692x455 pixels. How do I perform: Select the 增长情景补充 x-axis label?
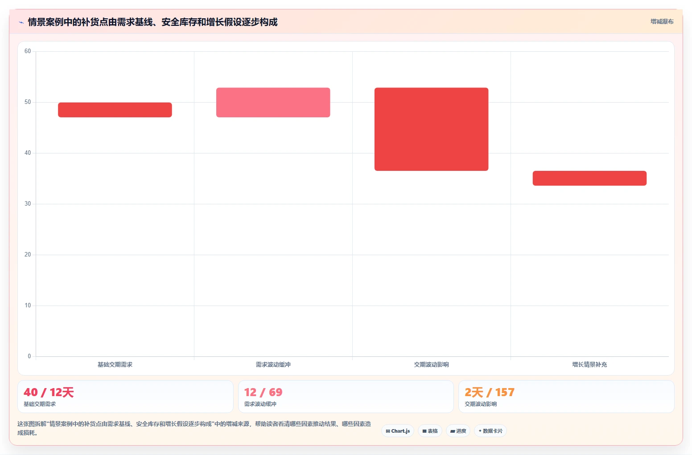click(589, 364)
